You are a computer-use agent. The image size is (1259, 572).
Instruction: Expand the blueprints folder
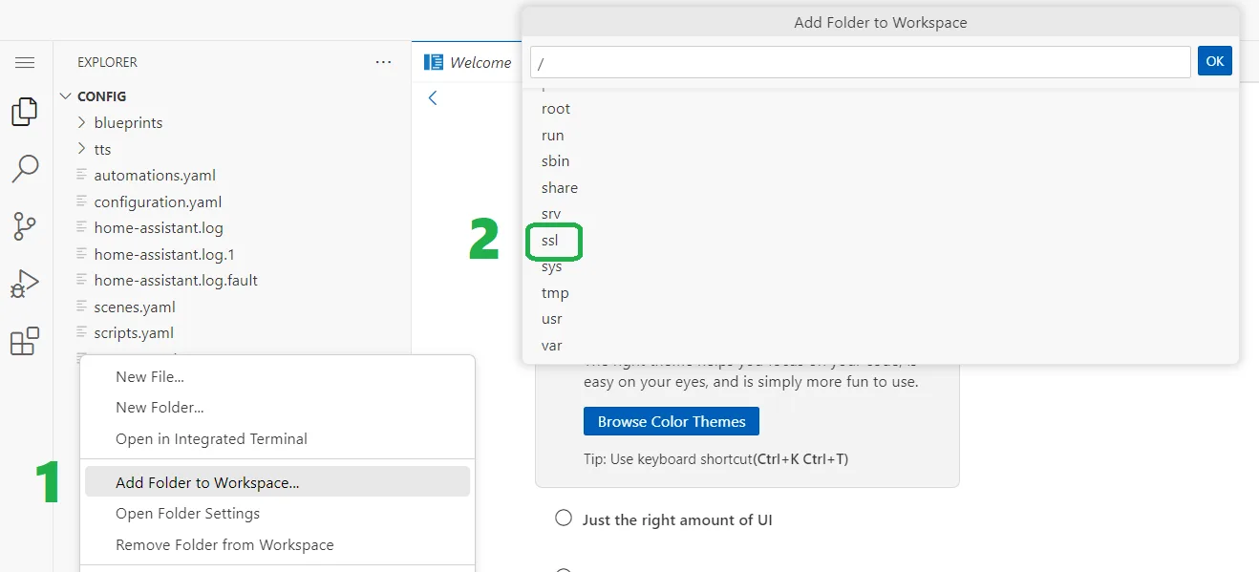pyautogui.click(x=128, y=123)
